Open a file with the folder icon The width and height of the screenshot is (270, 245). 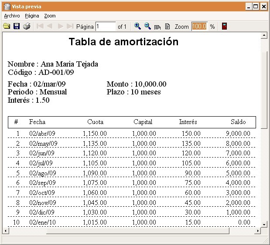tap(7, 26)
